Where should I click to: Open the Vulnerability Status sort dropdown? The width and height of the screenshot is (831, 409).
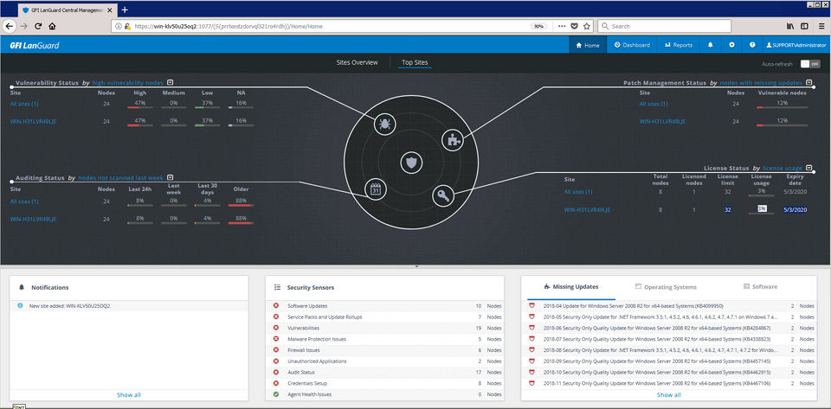[170, 82]
